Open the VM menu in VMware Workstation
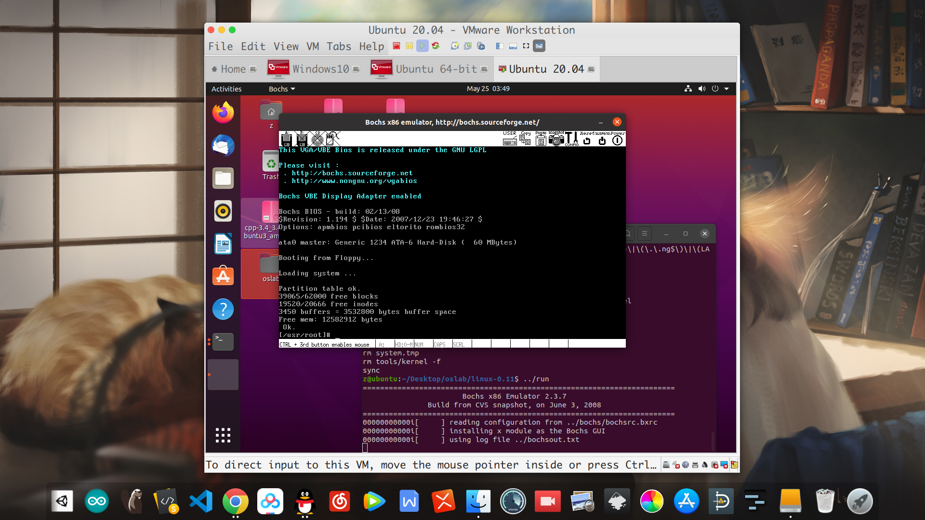This screenshot has width=925, height=520. point(312,46)
